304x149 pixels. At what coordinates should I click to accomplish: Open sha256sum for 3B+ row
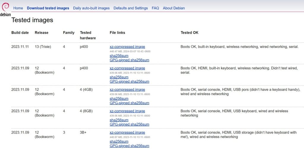119,142
